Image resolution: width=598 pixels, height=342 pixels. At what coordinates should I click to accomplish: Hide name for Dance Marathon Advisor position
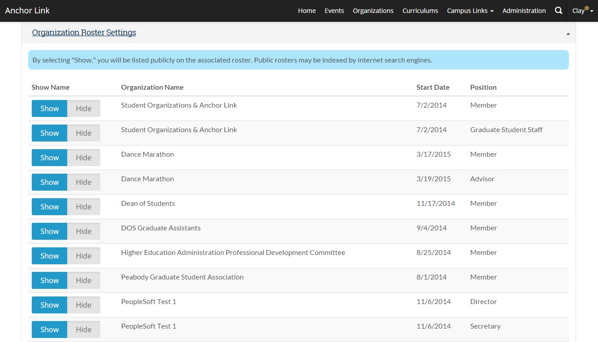click(83, 182)
